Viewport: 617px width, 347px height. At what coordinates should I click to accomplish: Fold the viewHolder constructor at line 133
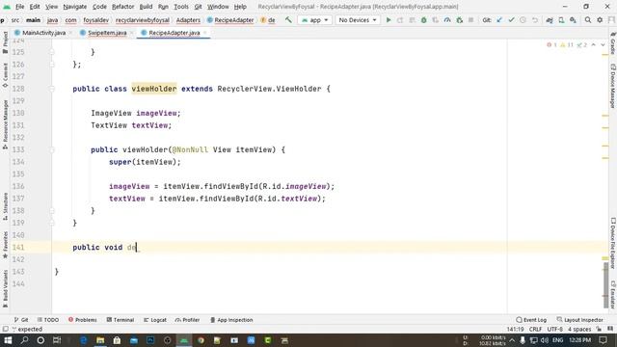point(52,150)
